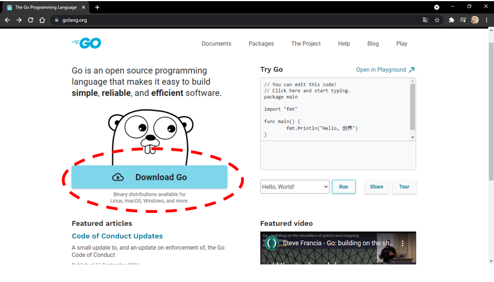
Task: Expand the Hello, World! example dropdown
Action: coord(294,186)
